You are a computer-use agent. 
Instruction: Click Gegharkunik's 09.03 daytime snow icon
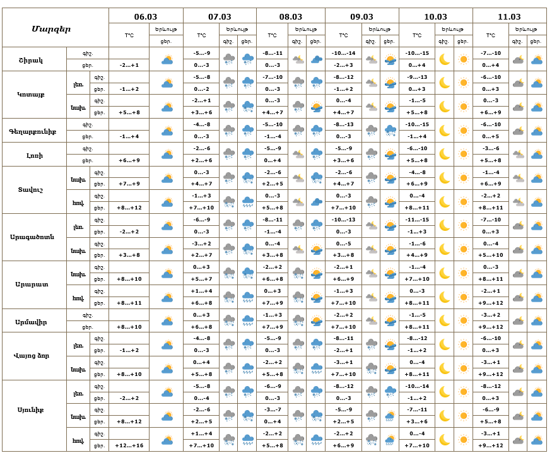[x=390, y=131]
